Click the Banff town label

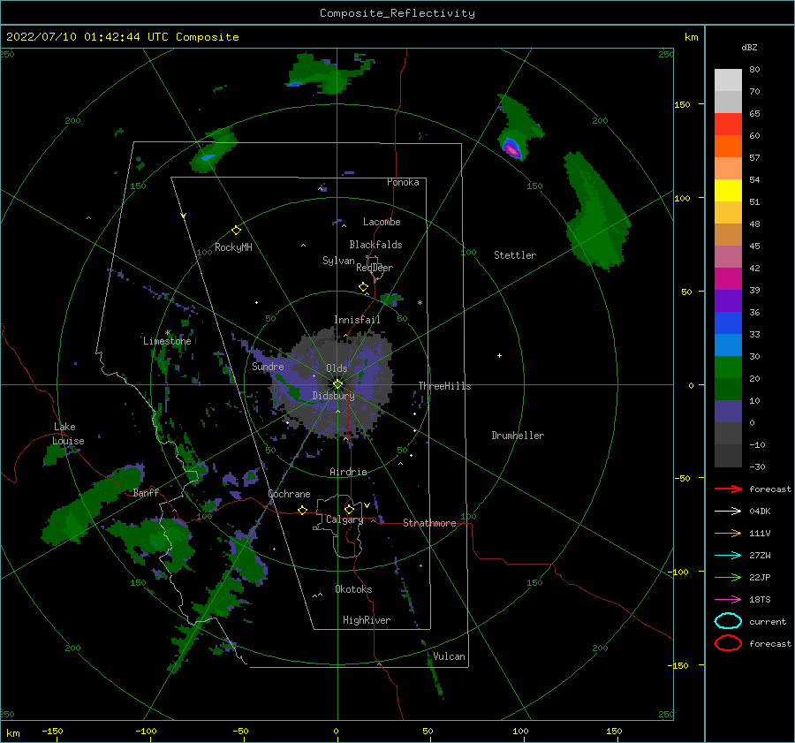(146, 492)
